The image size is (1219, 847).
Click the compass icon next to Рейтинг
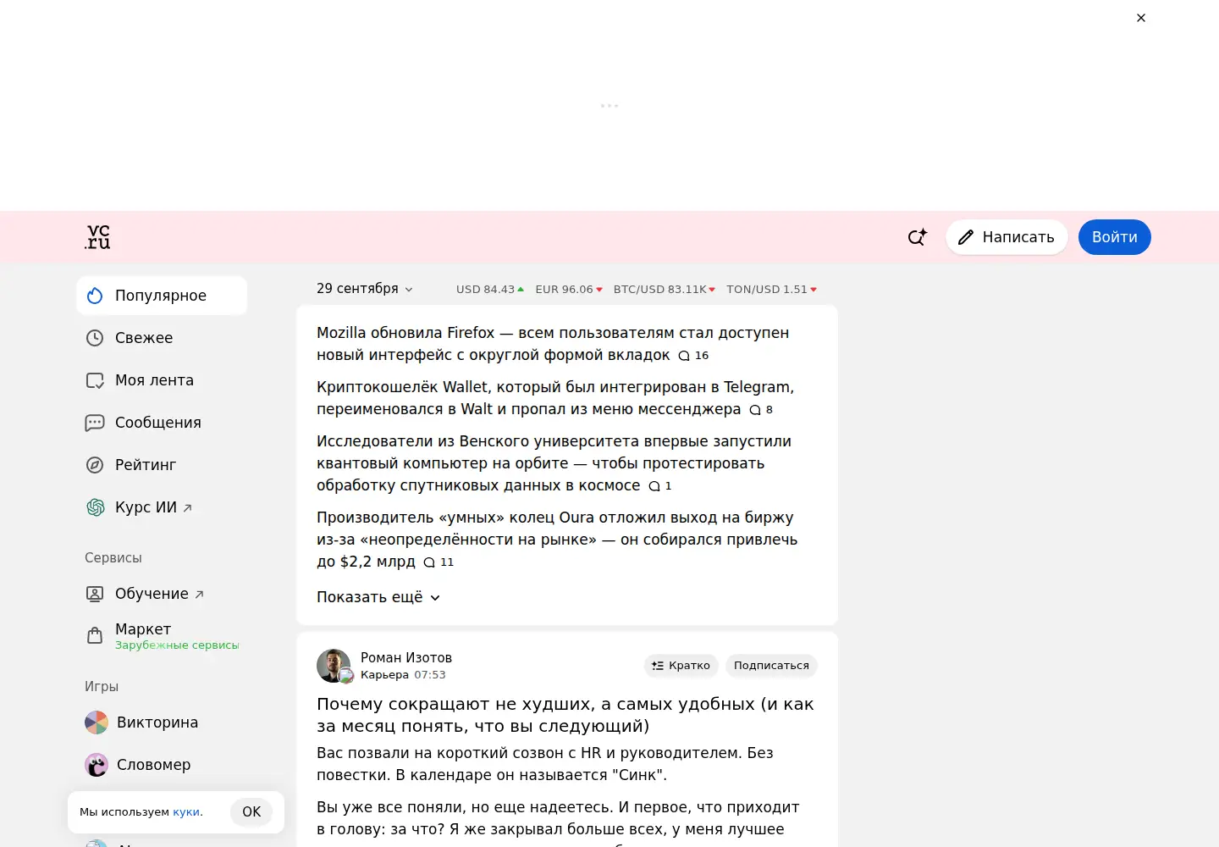point(95,465)
